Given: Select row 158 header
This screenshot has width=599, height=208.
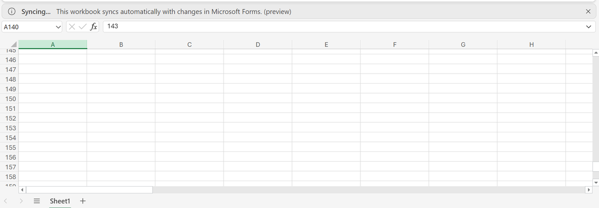Looking at the screenshot, I should pyautogui.click(x=9, y=177).
